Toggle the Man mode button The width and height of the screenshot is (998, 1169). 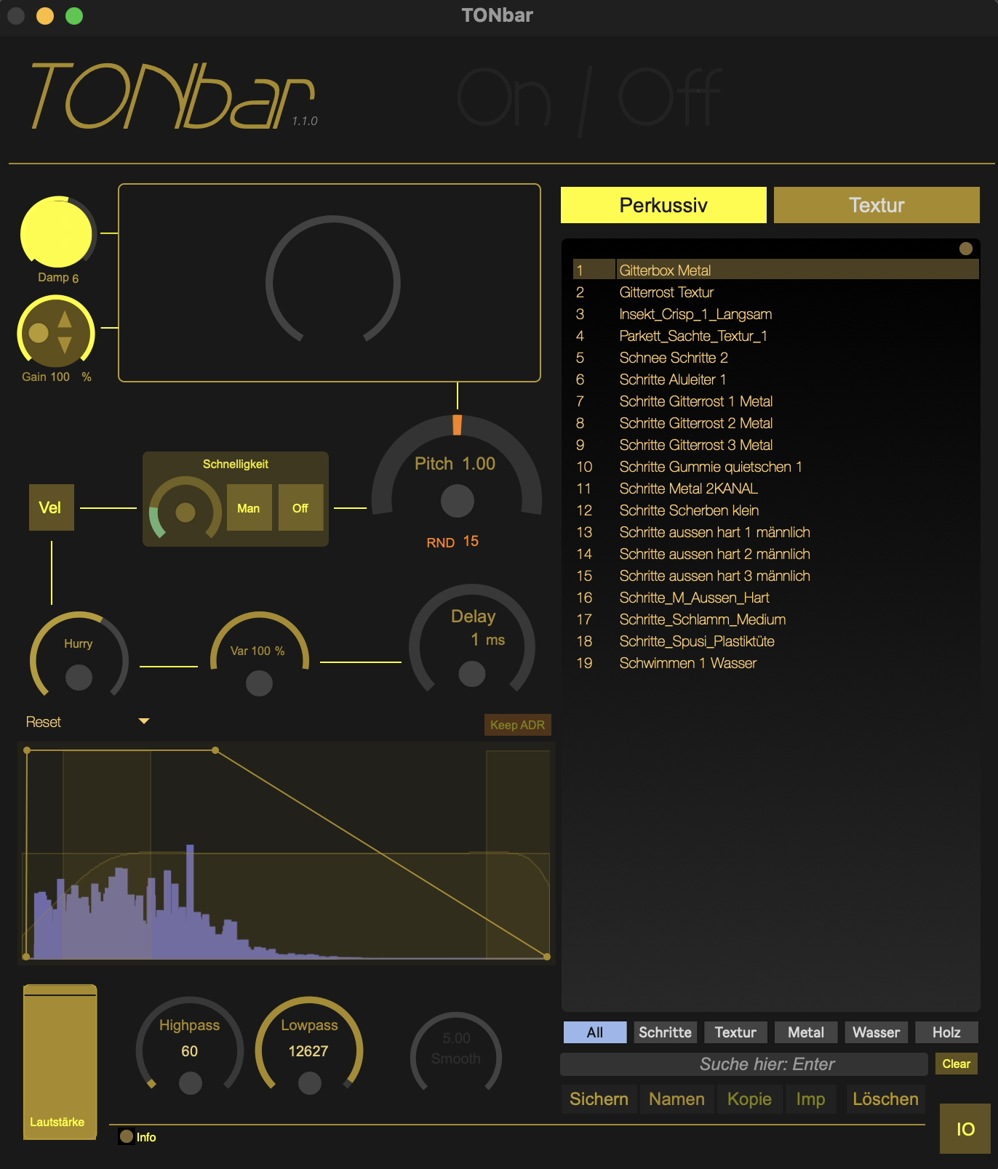point(249,508)
